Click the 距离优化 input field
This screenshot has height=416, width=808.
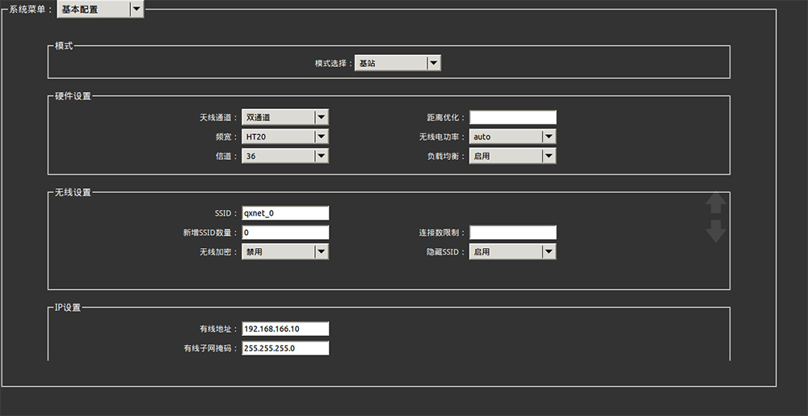[x=513, y=118]
